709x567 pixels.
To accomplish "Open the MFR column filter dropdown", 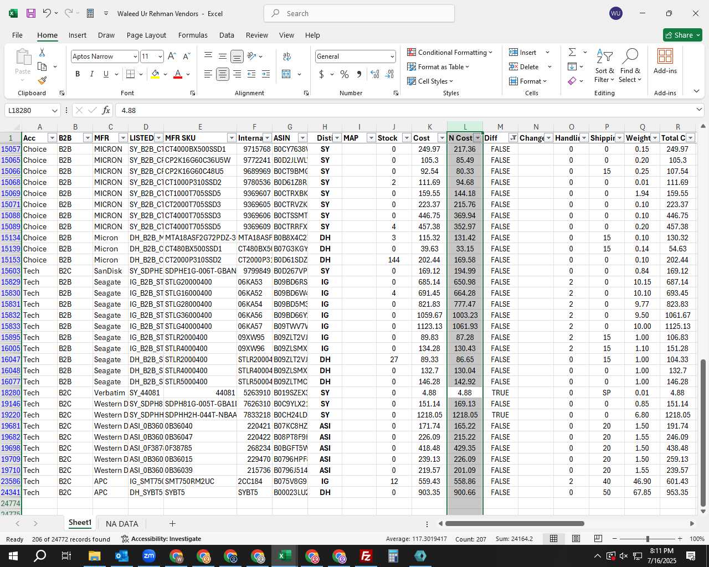I will 123,138.
